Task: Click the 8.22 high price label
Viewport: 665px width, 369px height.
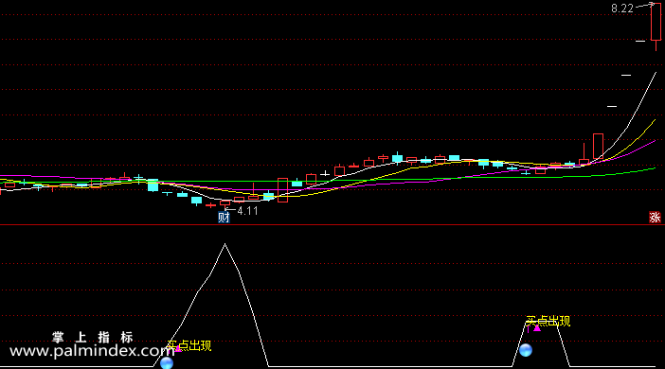Action: (622, 9)
